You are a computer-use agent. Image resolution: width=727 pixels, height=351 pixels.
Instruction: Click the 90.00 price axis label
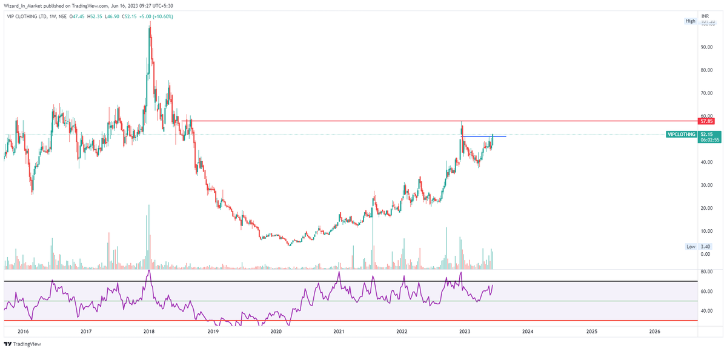[x=706, y=47]
